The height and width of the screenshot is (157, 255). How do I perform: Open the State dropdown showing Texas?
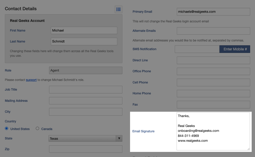85,138
